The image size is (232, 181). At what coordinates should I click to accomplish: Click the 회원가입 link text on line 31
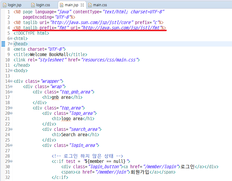tap(140, 172)
